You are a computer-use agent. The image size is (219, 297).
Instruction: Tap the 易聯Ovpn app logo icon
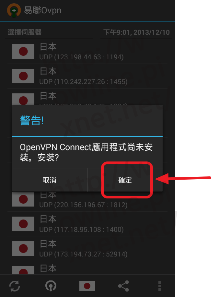[14, 10]
